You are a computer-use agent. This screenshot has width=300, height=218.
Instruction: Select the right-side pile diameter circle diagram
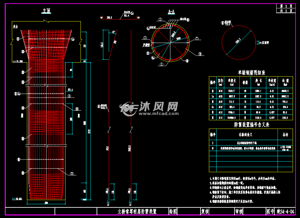click(x=239, y=43)
